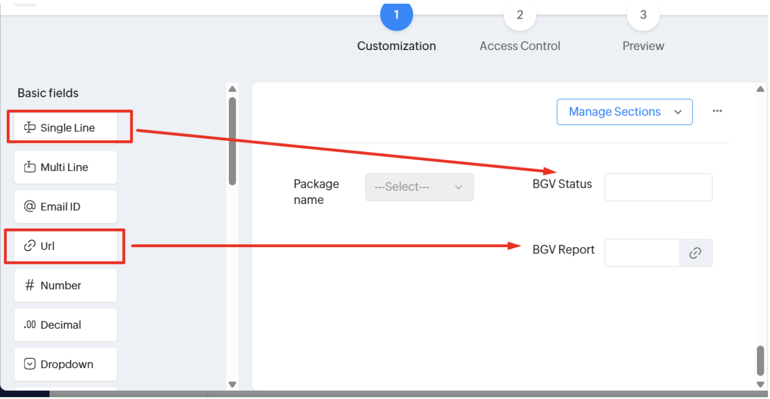Viewport: 770px width, 399px height.
Task: Click the Url chain-link icon
Action: point(30,246)
